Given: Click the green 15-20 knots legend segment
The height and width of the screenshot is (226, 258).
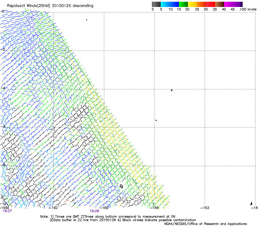Looking at the screenshot, I should [183, 4].
